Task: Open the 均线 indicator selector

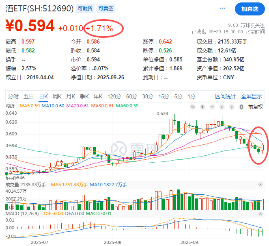Action: coord(10,107)
